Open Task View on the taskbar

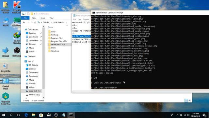[18, 115]
